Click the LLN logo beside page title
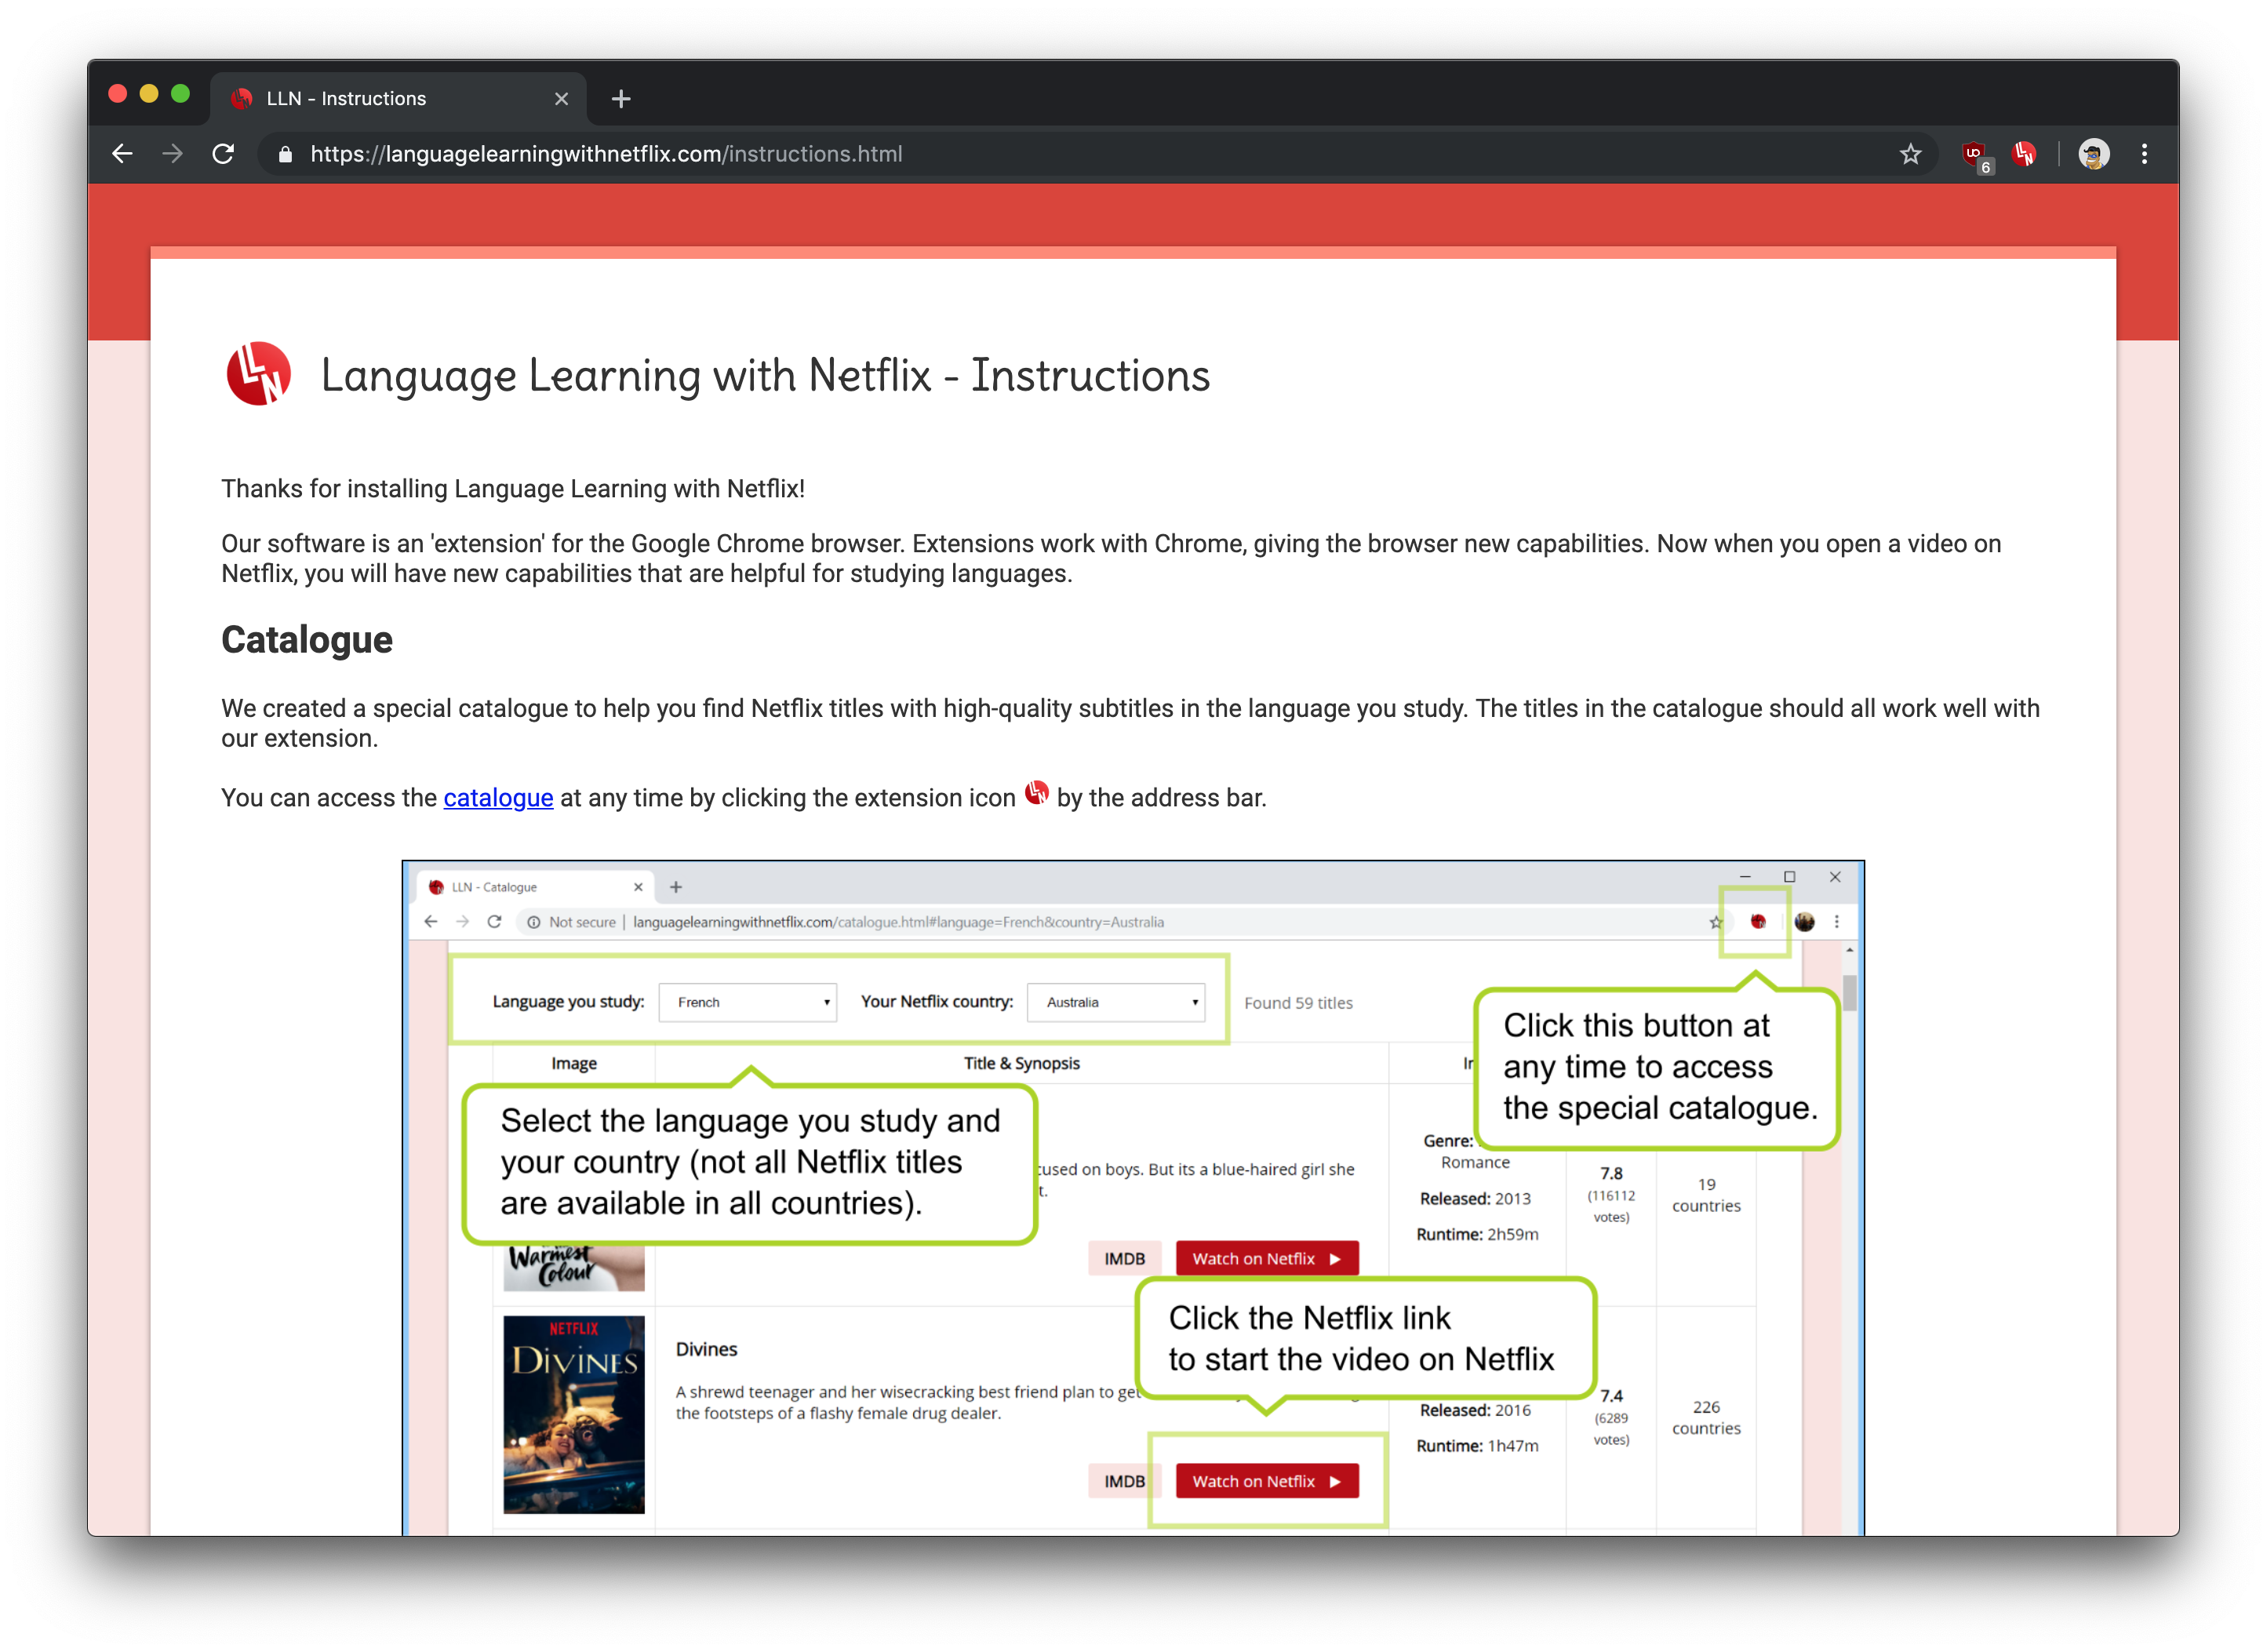 click(x=259, y=374)
